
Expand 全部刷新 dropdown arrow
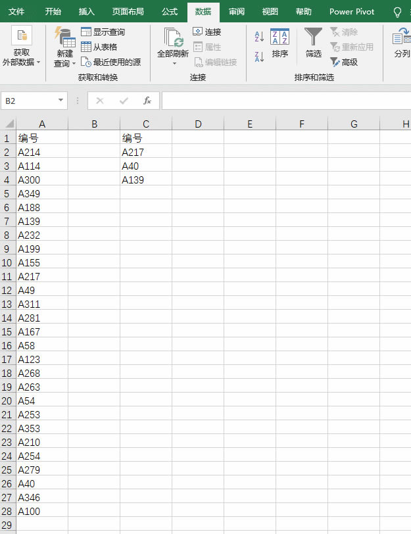point(174,64)
